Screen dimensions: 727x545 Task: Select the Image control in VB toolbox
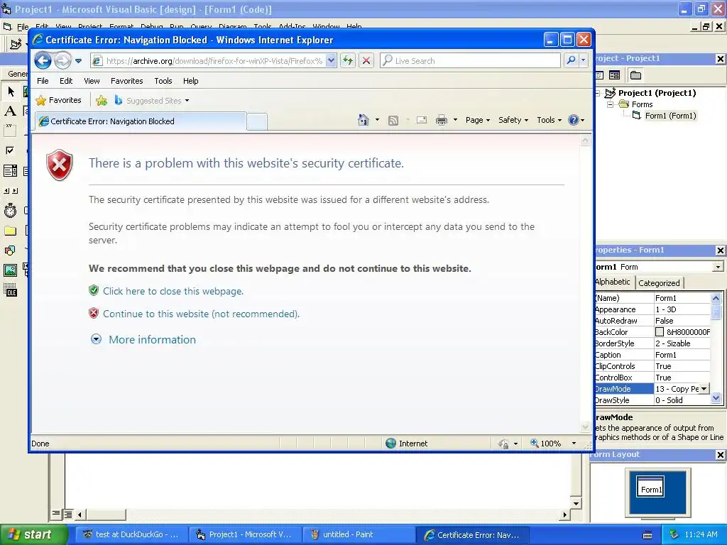pyautogui.click(x=10, y=270)
